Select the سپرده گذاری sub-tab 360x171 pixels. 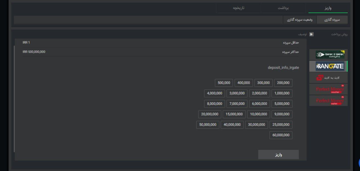(x=332, y=20)
